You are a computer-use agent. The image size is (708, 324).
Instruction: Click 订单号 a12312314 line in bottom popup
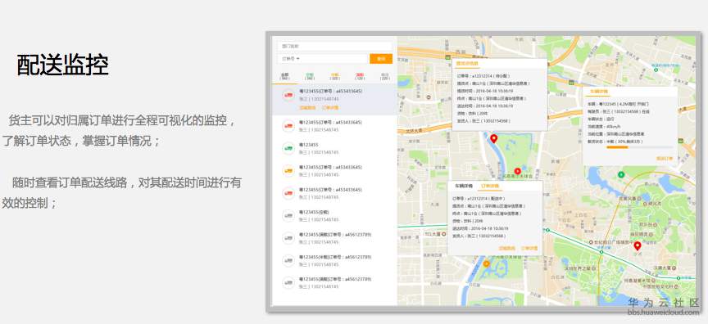point(479,198)
